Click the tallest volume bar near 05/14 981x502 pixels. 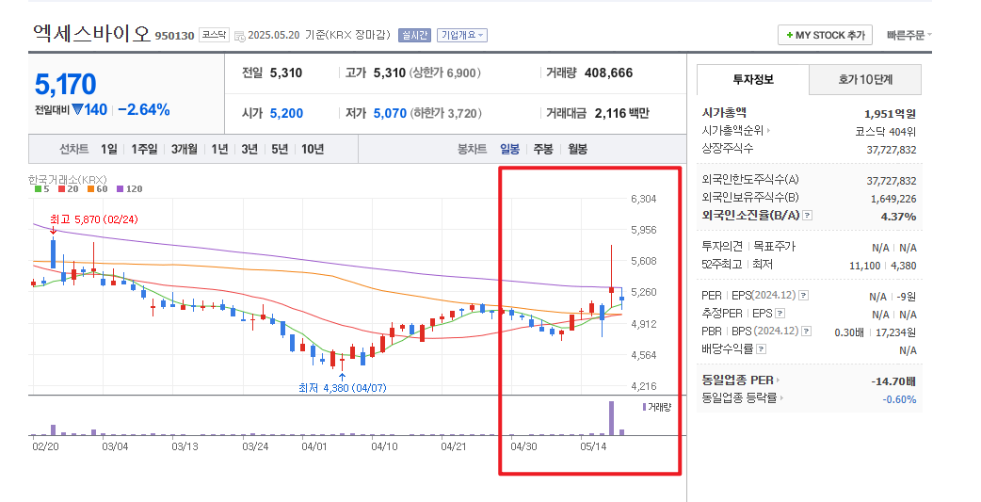point(611,418)
